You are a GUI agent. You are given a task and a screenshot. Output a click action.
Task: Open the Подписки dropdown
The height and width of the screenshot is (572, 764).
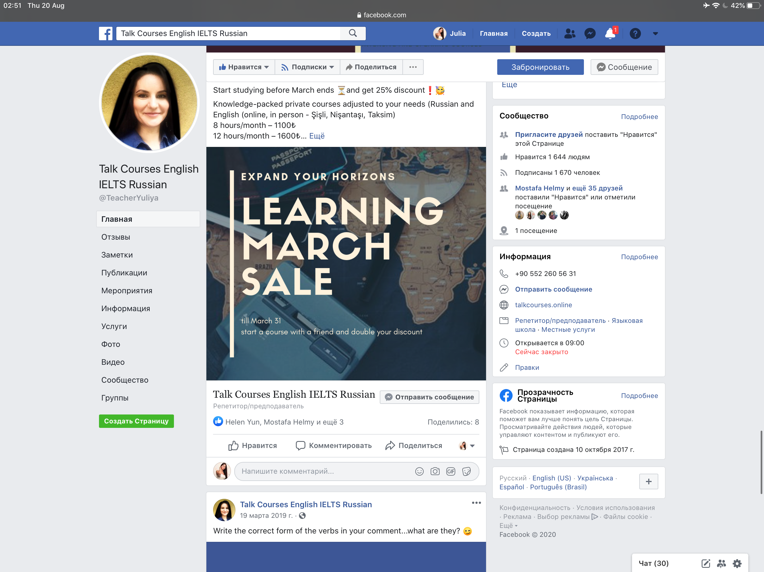pyautogui.click(x=307, y=67)
